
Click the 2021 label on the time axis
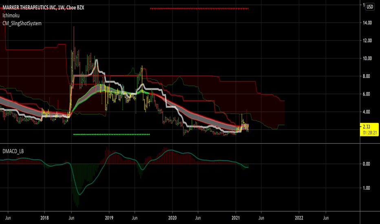tap(236, 218)
